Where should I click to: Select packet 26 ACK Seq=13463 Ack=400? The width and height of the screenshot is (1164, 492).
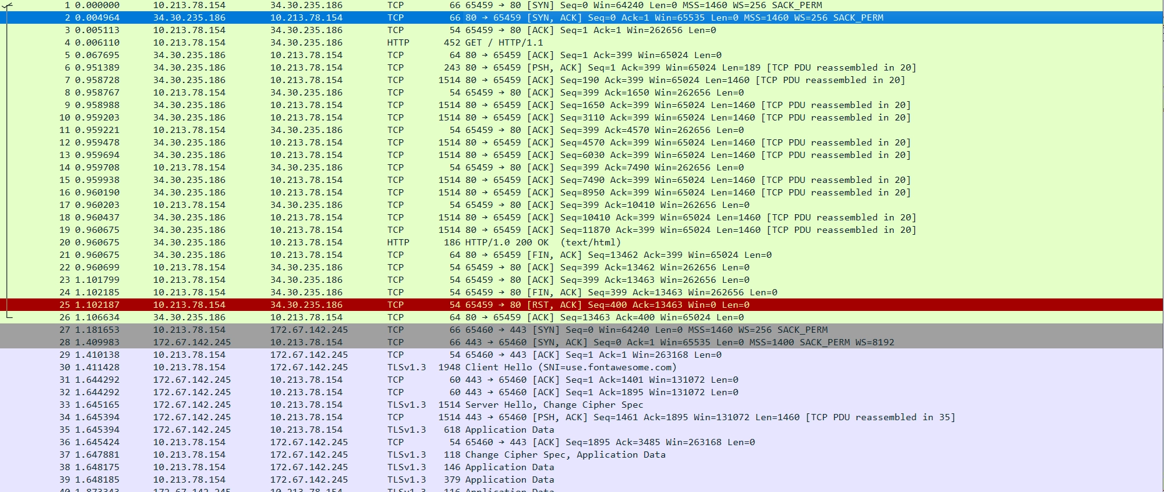[x=582, y=317]
